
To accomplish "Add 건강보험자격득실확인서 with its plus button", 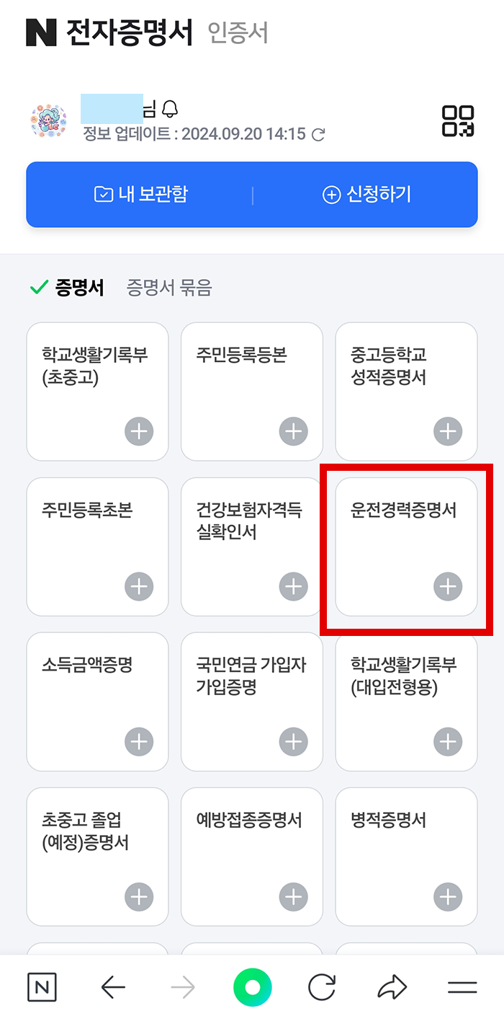I will click(292, 586).
